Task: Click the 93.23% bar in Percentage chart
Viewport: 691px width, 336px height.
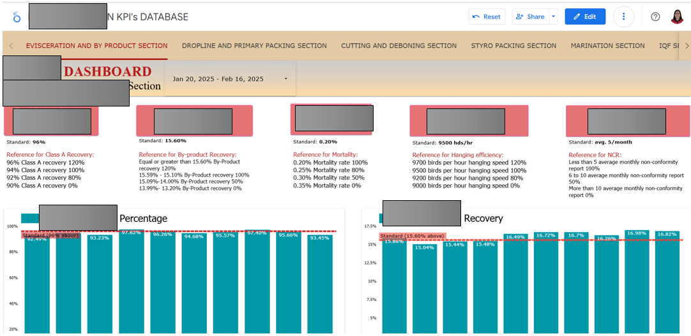Action: pos(100,284)
